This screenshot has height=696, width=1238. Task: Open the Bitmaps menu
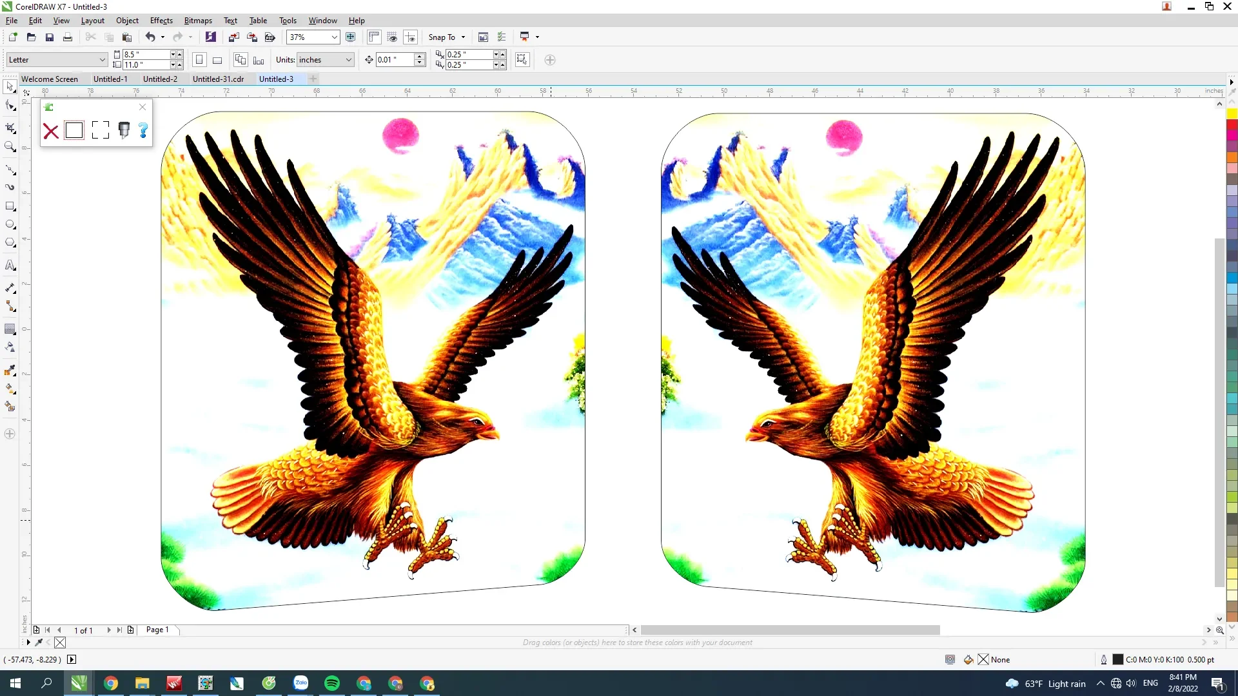[x=198, y=21]
